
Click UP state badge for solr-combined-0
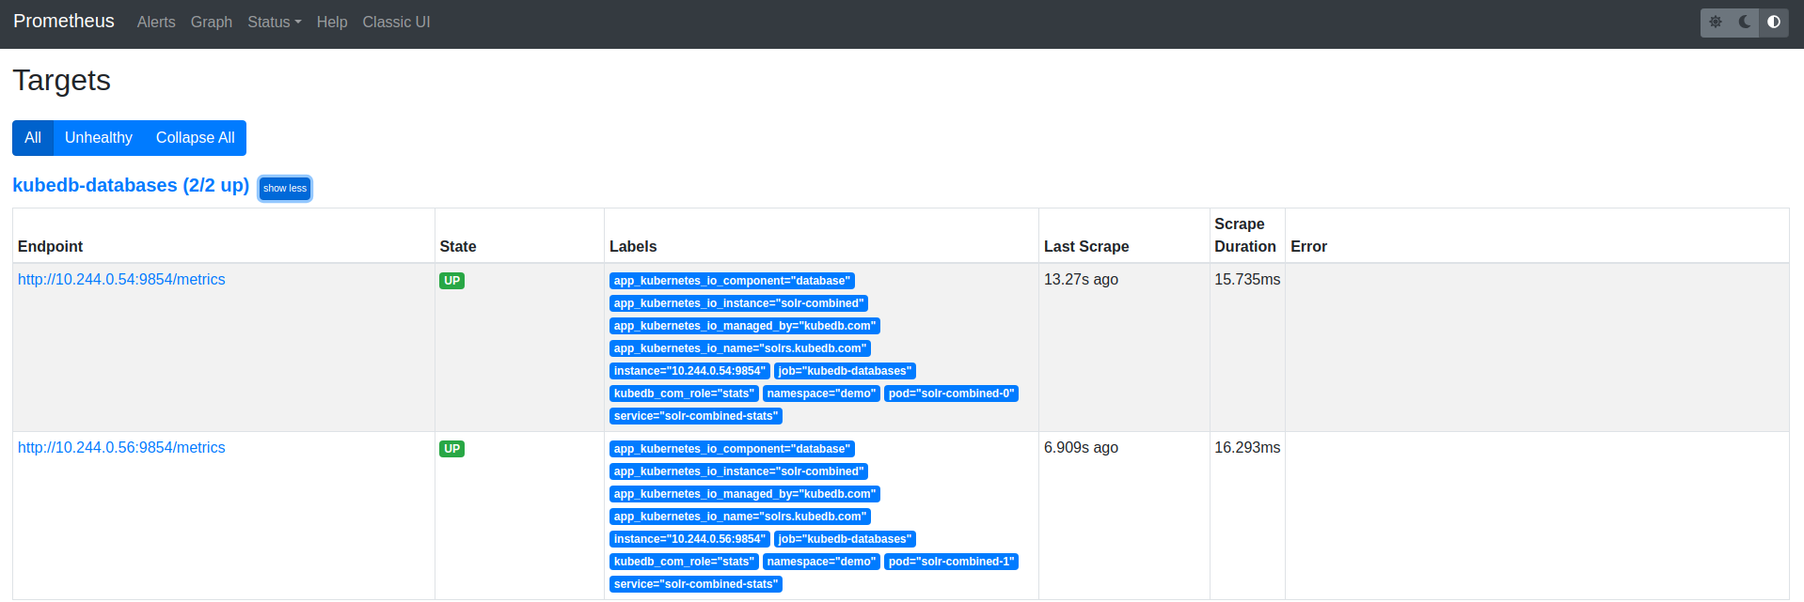point(451,281)
